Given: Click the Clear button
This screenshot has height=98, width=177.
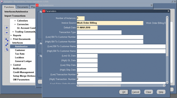Looking at the screenshot, I should tap(149, 92).
